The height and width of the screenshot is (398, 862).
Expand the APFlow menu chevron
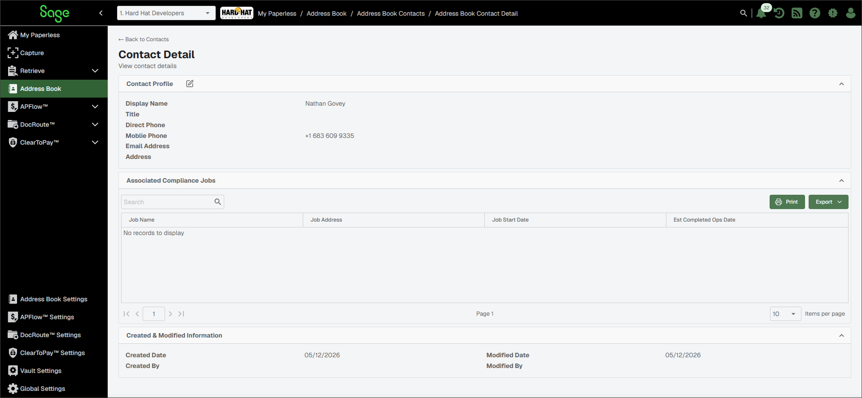(x=95, y=107)
